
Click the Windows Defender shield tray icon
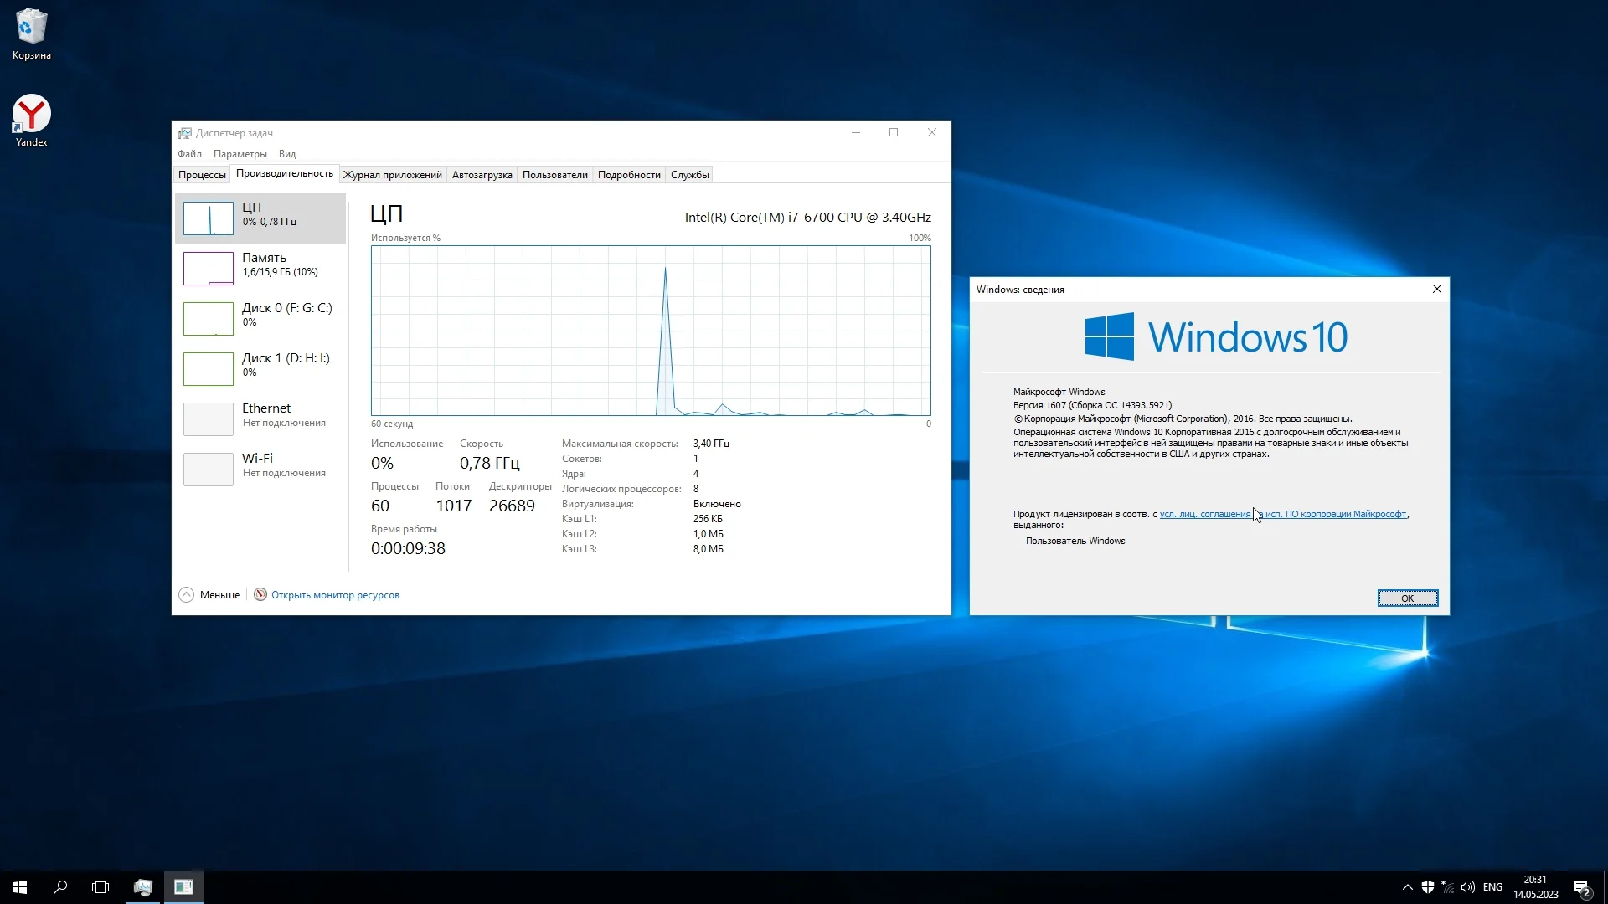pyautogui.click(x=1428, y=887)
